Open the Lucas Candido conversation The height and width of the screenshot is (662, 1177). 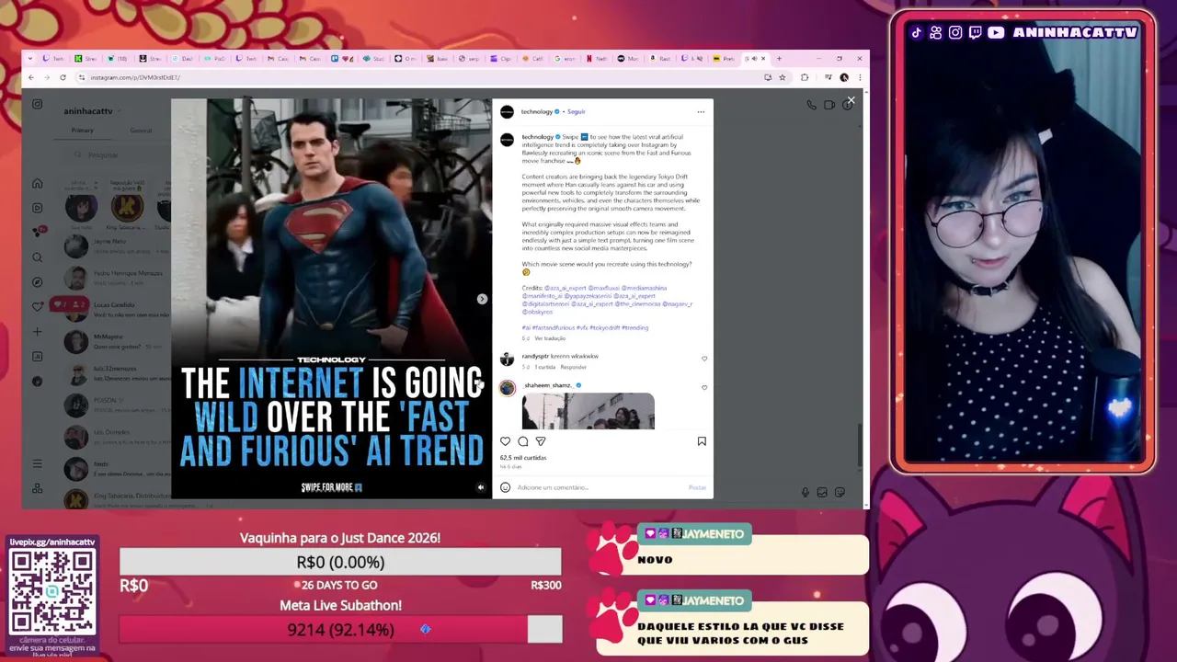tap(115, 309)
